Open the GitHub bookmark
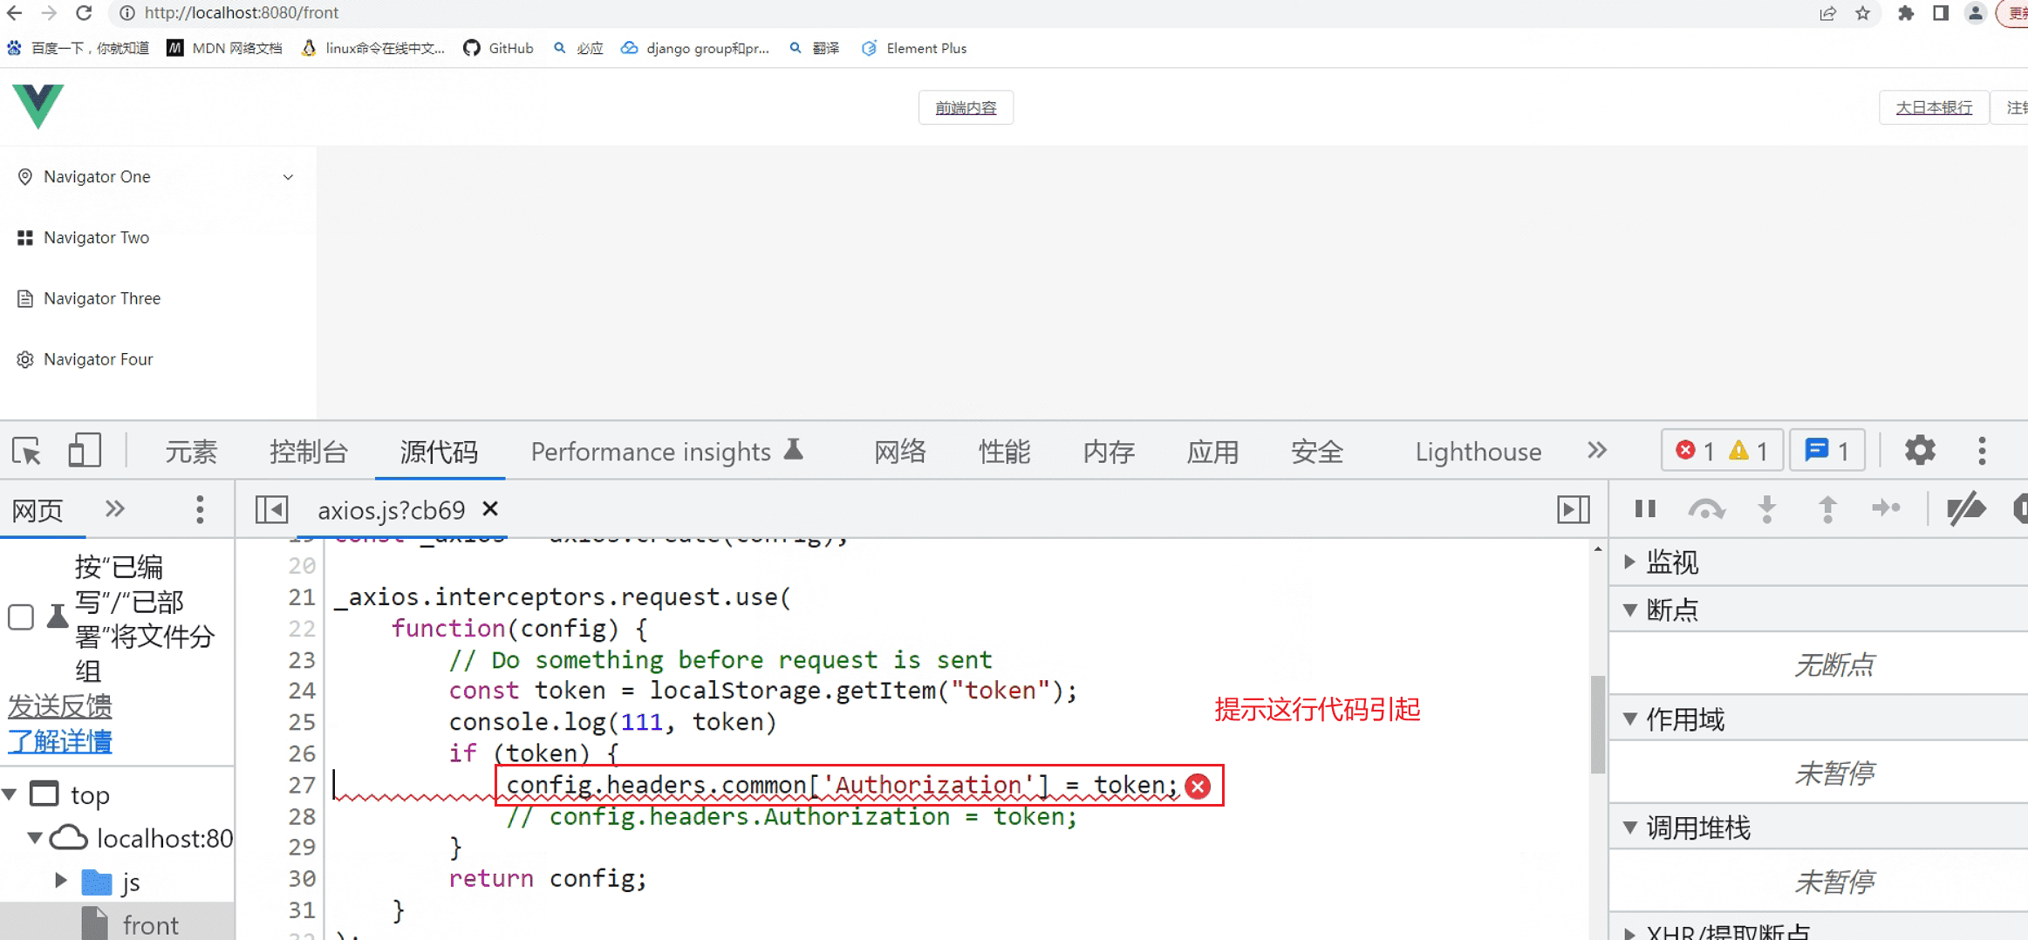Screen dimensions: 2028x940 [498, 48]
